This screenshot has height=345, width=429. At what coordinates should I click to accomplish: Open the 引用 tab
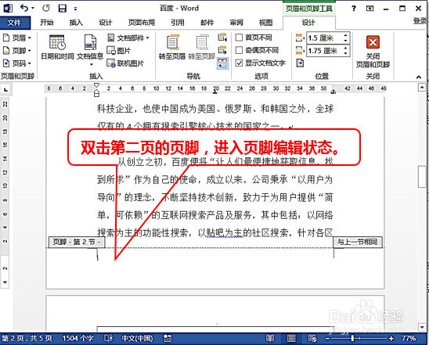(178, 23)
